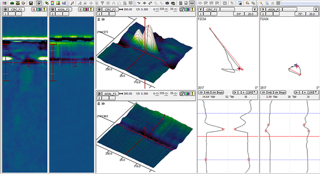Click the yellow arrow icon in CIRC_F2 C-scan header
Image resolution: width=320 pixels, height=174 pixels.
point(44,10)
